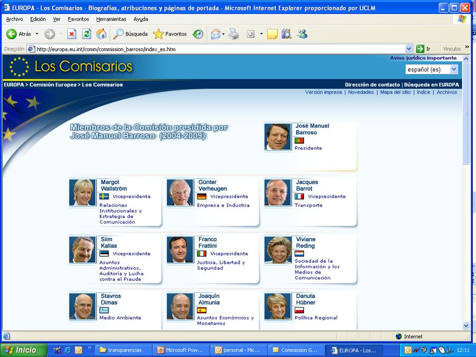
Task: Open the Atrás history dropdown arrow
Action: (37, 34)
